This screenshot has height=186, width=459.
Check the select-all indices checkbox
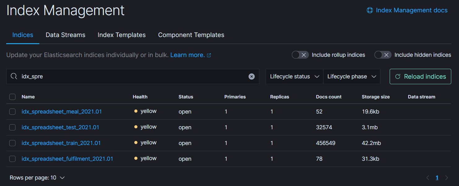(12, 97)
